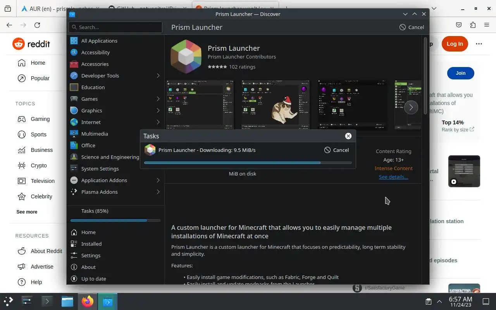Open the Games category icon
Image resolution: width=496 pixels, height=310 pixels.
(x=74, y=99)
